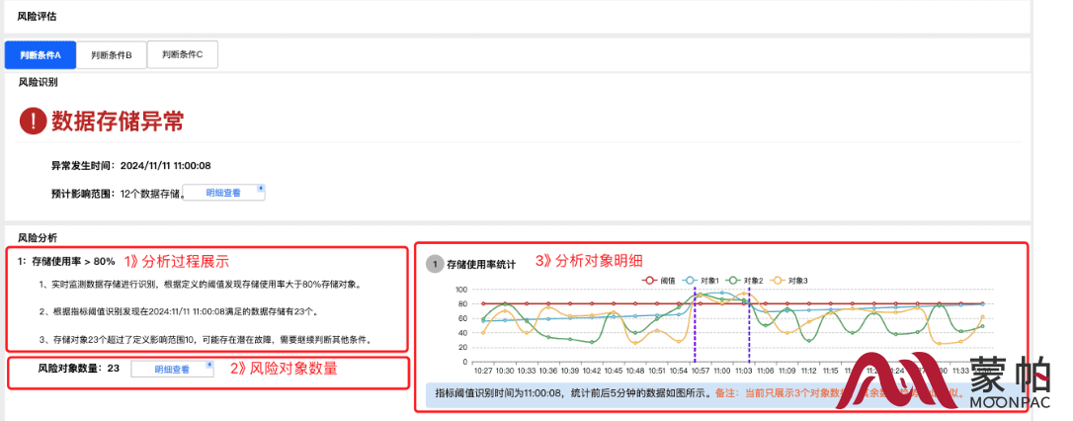
Task: Click the gray number 1 circle badge
Action: [435, 264]
